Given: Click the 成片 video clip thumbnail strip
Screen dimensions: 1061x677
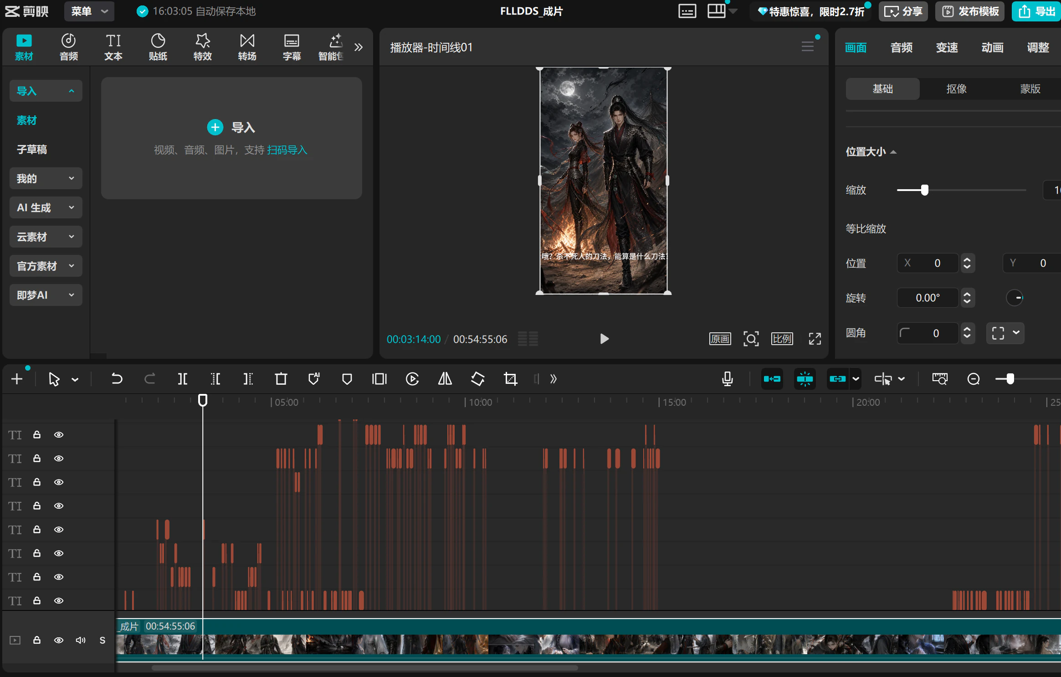Looking at the screenshot, I should (x=589, y=645).
